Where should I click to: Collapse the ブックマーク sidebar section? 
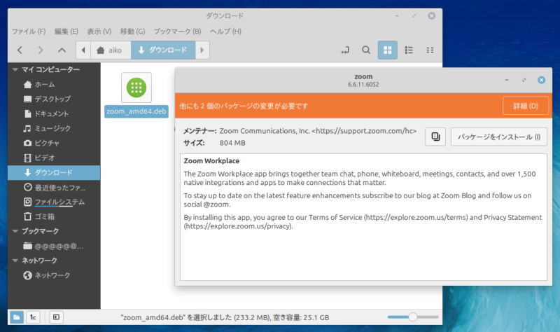14,231
